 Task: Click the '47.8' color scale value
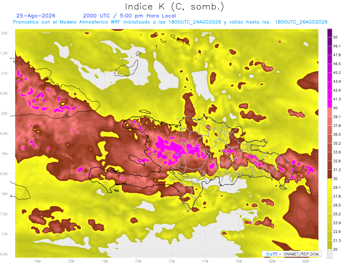337,55
